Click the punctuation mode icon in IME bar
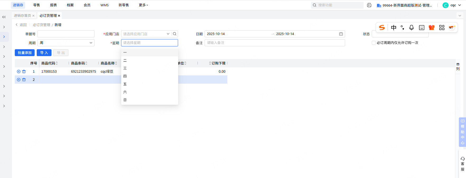The height and width of the screenshot is (178, 466). [402, 28]
